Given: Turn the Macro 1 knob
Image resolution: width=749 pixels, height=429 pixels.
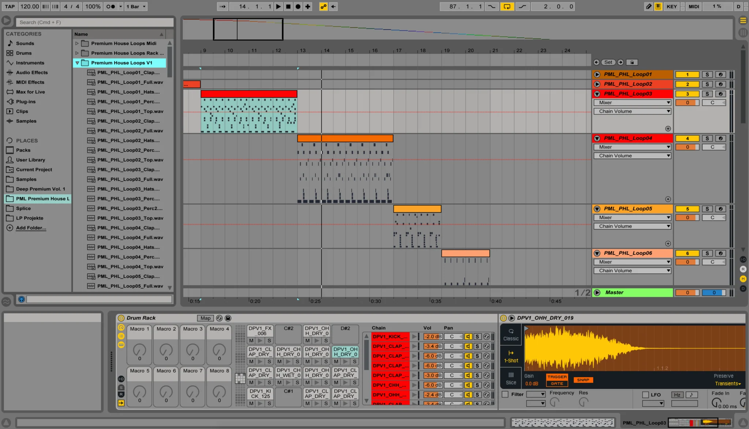Looking at the screenshot, I should 140,350.
